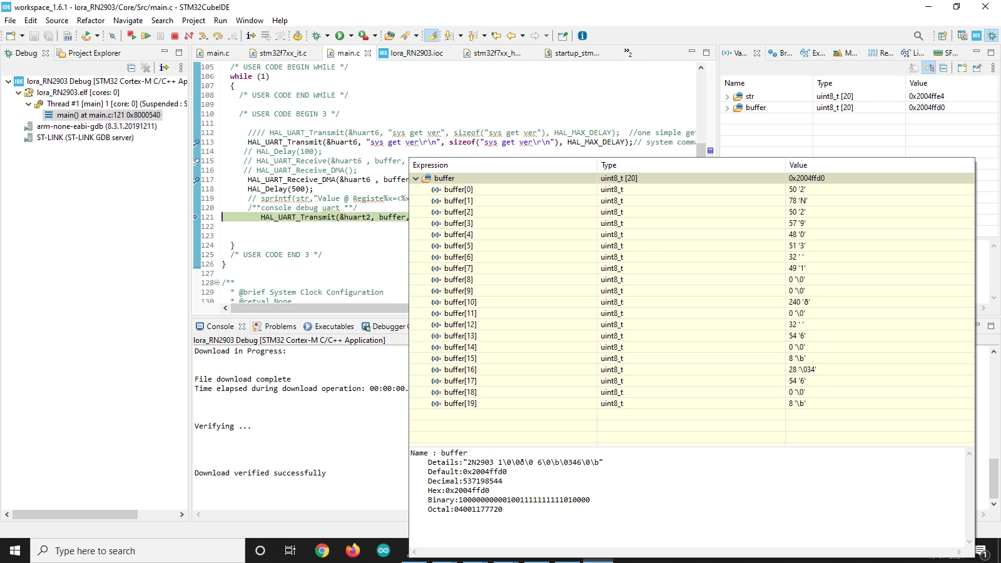Click the Disconnect debugger icon
The width and height of the screenshot is (1001, 563).
(189, 36)
